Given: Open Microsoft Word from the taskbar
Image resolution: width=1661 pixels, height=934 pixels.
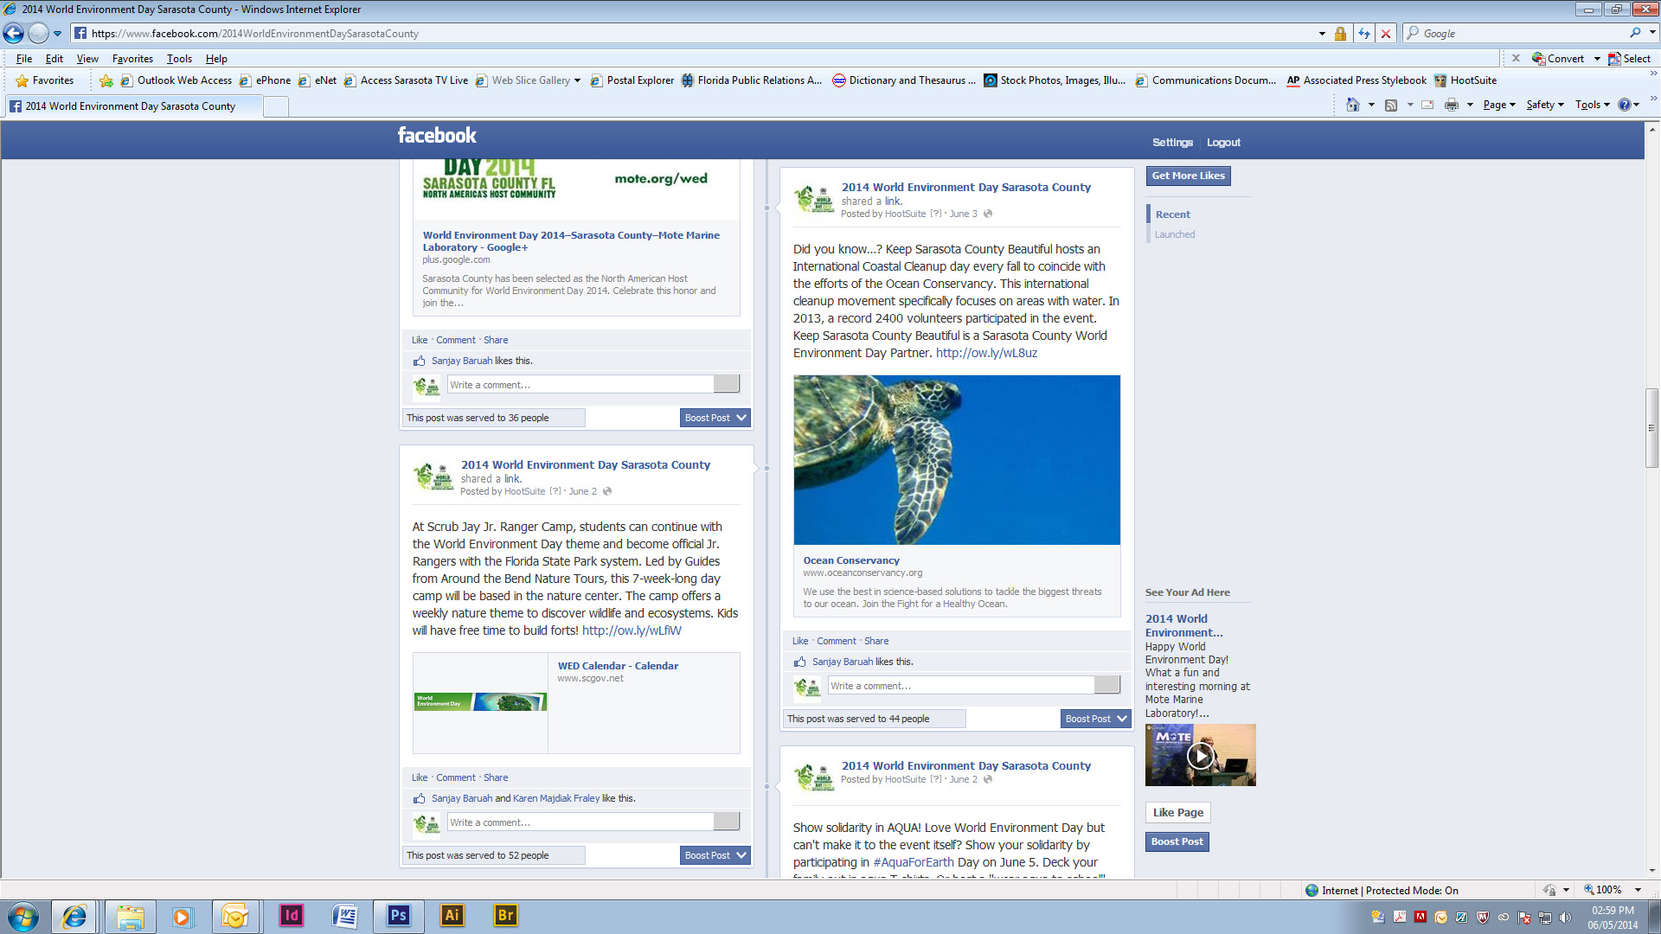Looking at the screenshot, I should [344, 916].
